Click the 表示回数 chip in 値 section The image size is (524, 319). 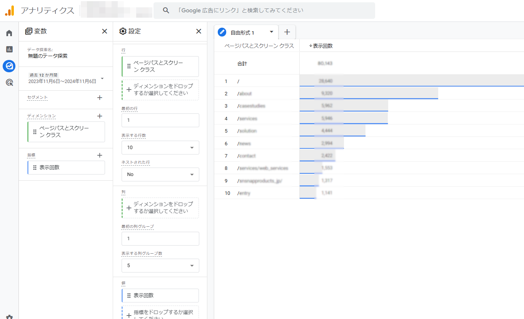pyautogui.click(x=160, y=296)
